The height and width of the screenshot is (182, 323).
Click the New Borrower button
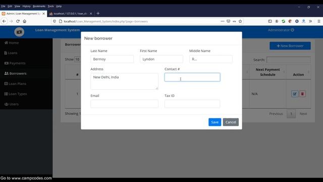[x=290, y=46]
